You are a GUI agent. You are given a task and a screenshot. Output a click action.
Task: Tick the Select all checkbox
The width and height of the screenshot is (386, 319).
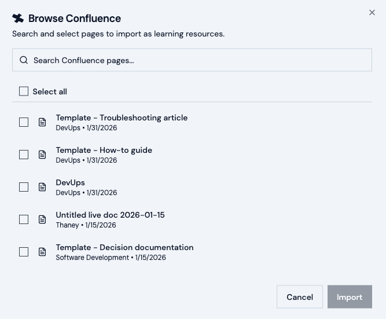click(24, 91)
